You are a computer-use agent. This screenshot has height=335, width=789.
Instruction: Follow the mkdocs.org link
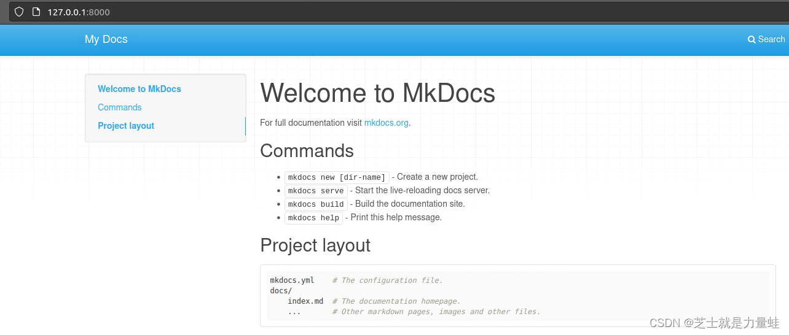tap(387, 123)
